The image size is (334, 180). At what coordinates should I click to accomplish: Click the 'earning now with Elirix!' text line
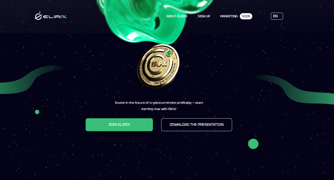tap(159, 109)
